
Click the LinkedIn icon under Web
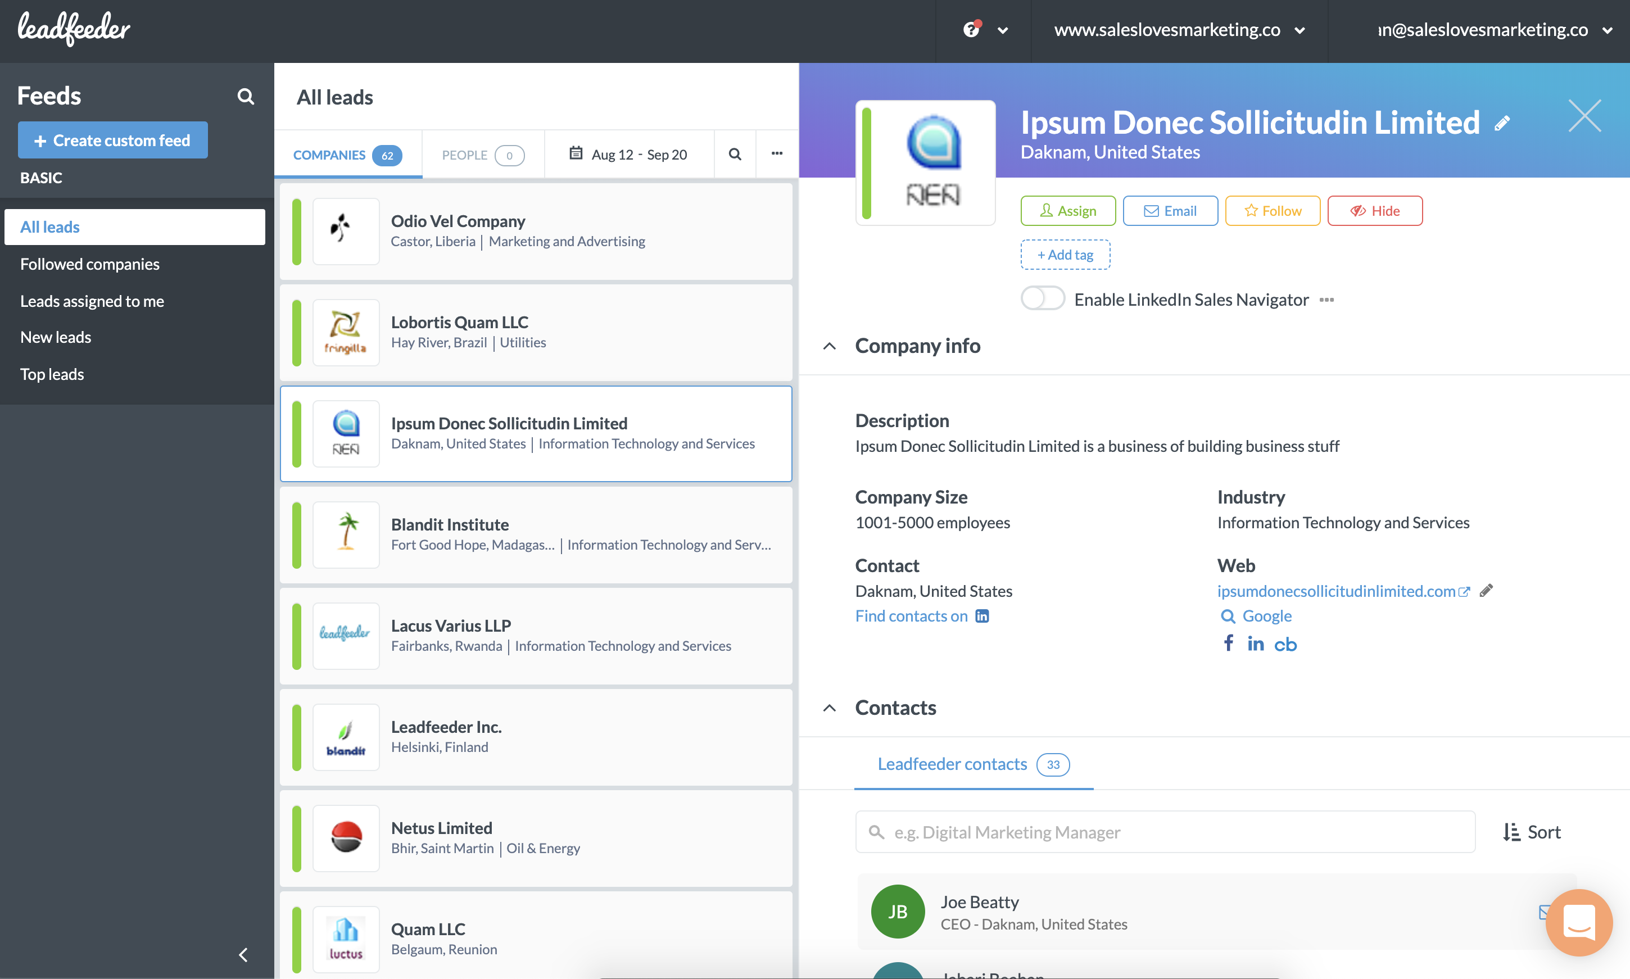(x=1255, y=643)
